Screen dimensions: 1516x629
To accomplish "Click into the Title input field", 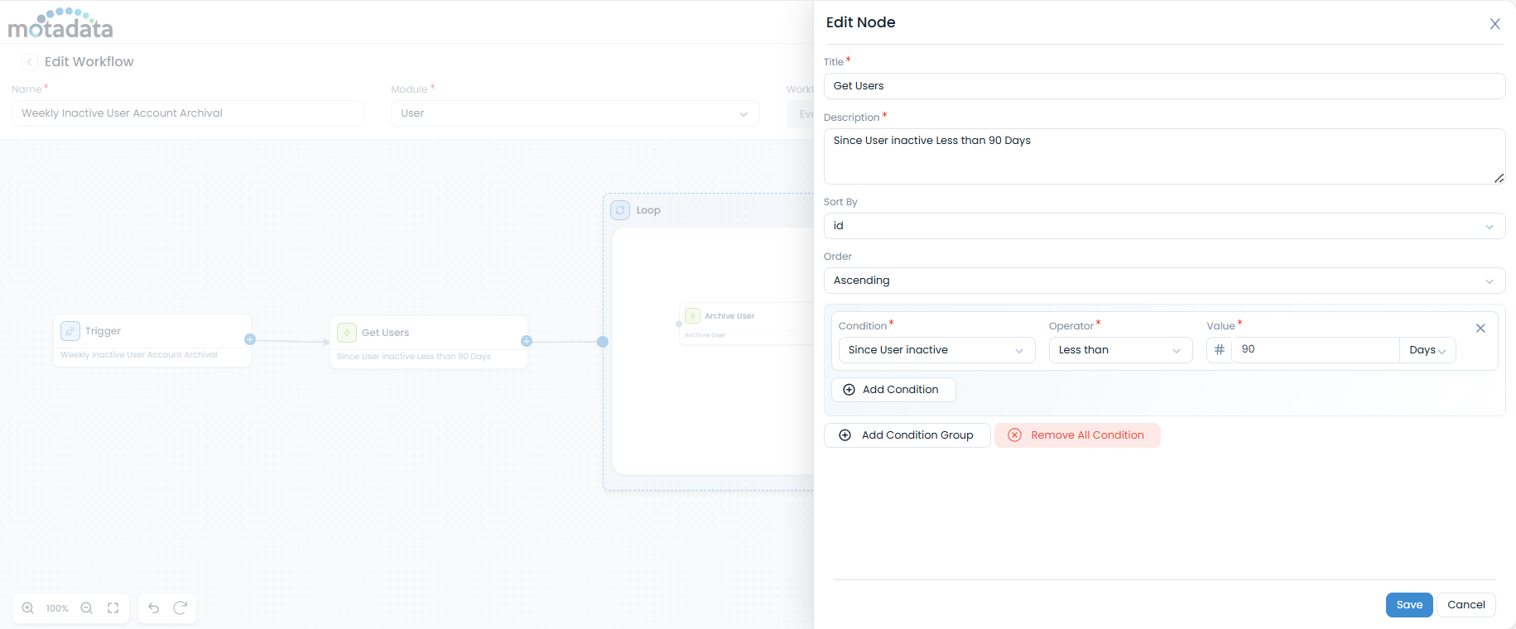I will (x=1163, y=86).
